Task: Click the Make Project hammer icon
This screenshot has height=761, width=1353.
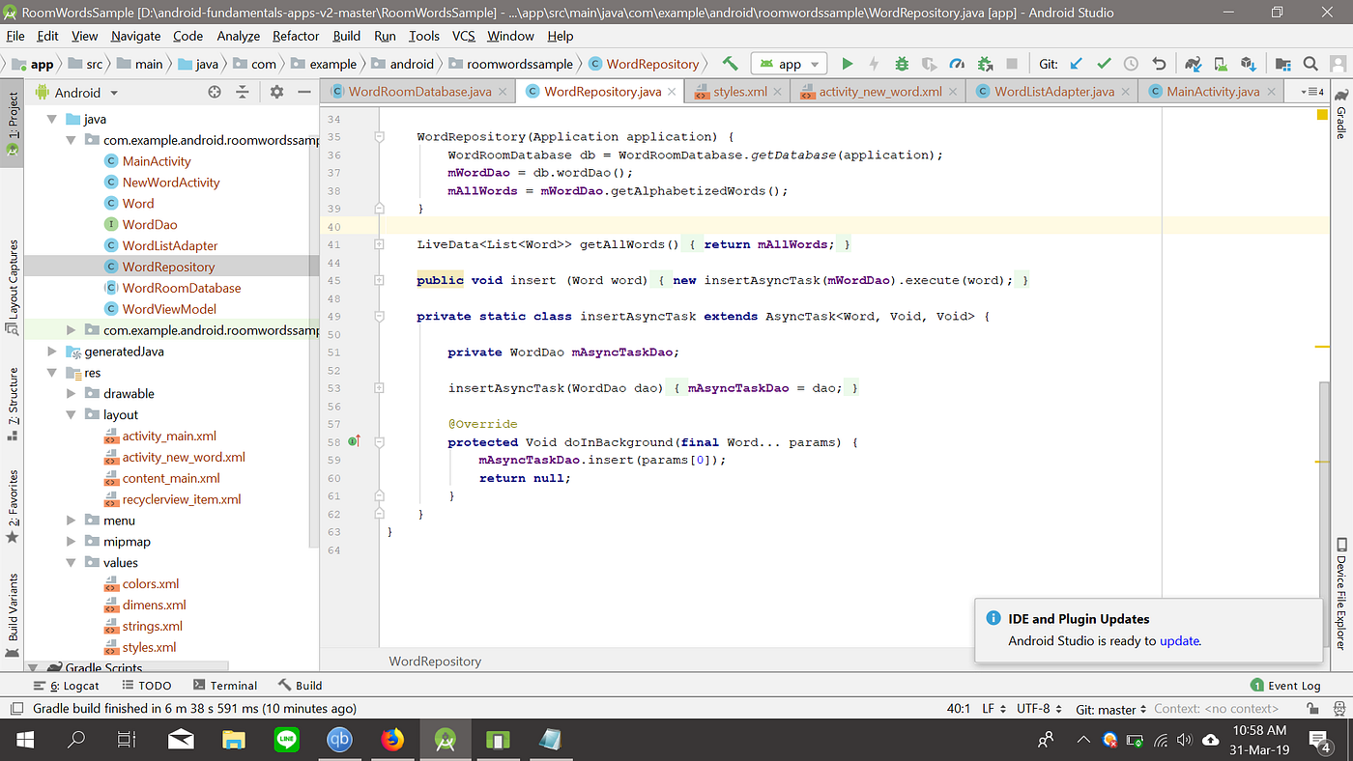Action: [x=731, y=64]
